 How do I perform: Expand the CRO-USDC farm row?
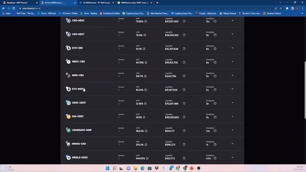(x=232, y=21)
